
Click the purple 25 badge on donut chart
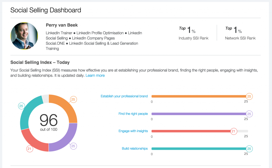(x=73, y=146)
